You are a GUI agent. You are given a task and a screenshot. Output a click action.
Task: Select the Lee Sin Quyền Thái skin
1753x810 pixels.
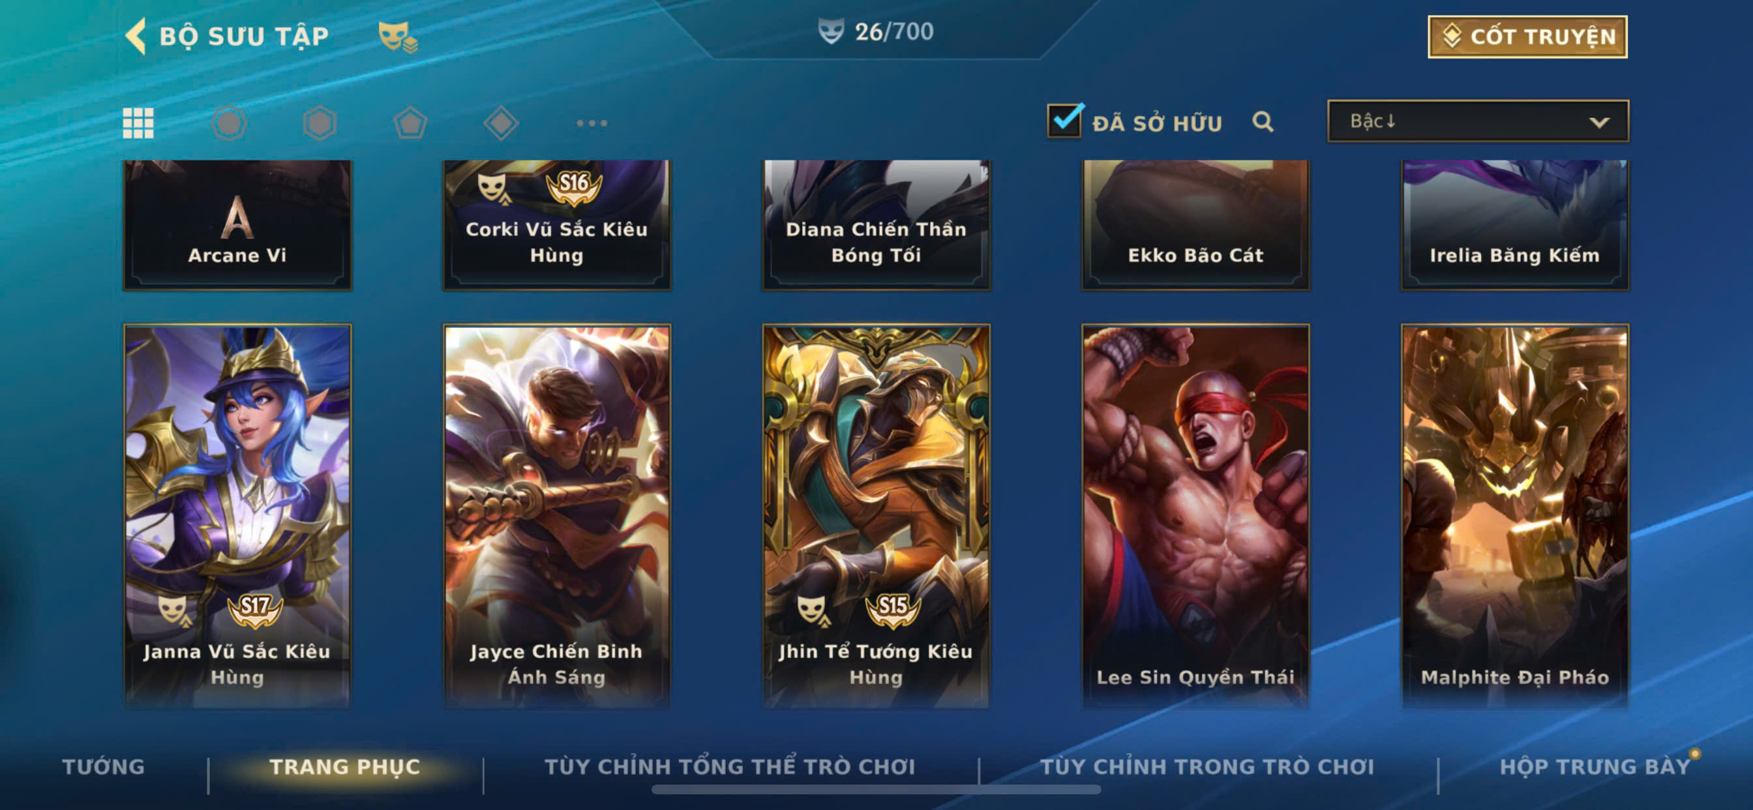point(1195,516)
